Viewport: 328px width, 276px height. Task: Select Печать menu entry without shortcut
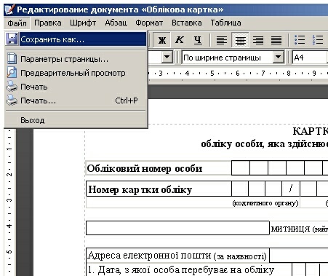click(76, 87)
